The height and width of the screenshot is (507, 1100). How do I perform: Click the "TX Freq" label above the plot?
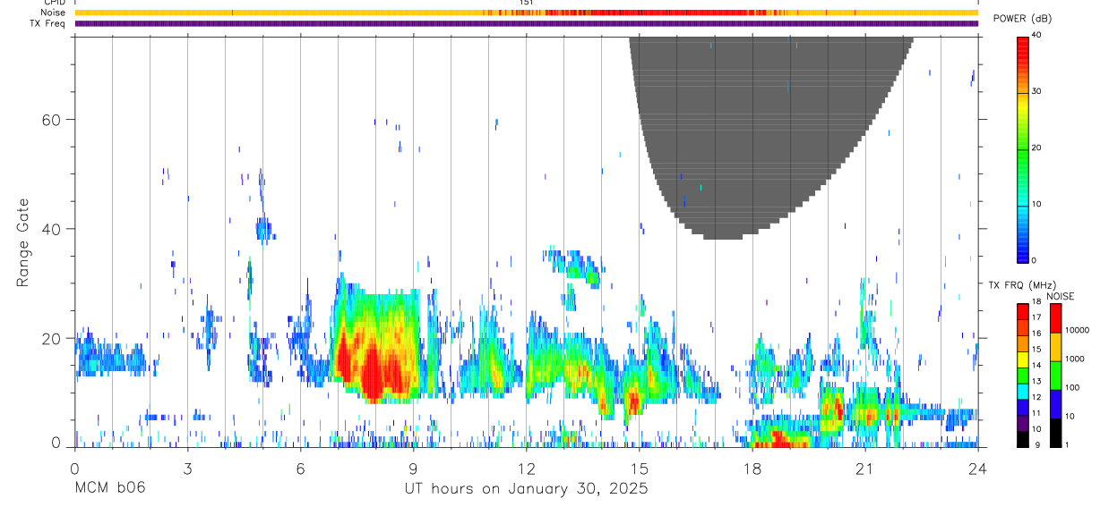pyautogui.click(x=49, y=23)
